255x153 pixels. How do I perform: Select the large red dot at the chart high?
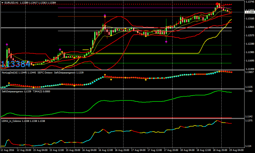point(218,5)
